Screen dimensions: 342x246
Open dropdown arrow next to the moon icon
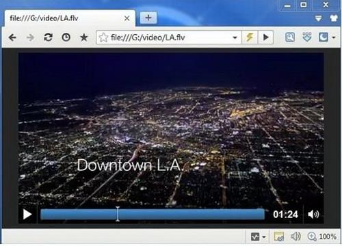(334, 38)
